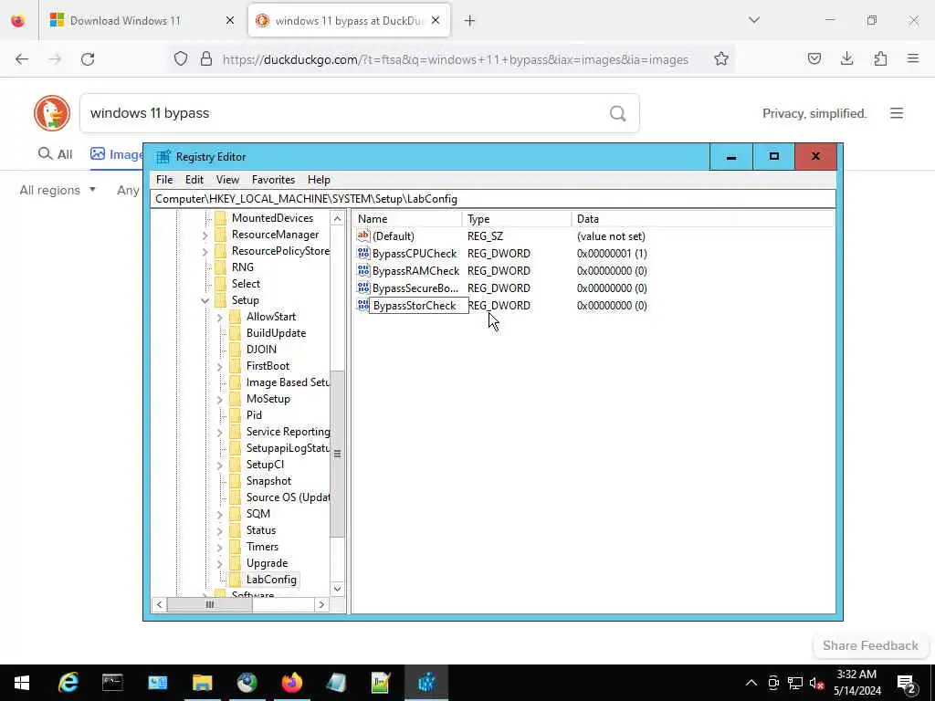This screenshot has height=701, width=935.
Task: Go back with the browser back arrow
Action: click(22, 59)
